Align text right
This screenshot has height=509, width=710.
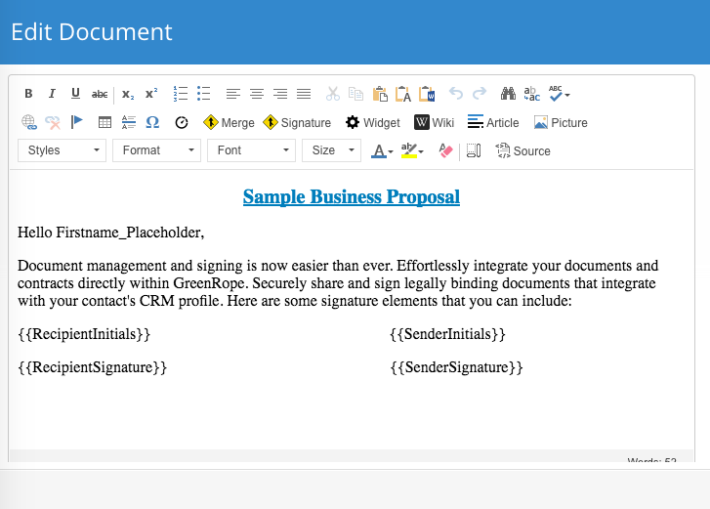tap(280, 94)
